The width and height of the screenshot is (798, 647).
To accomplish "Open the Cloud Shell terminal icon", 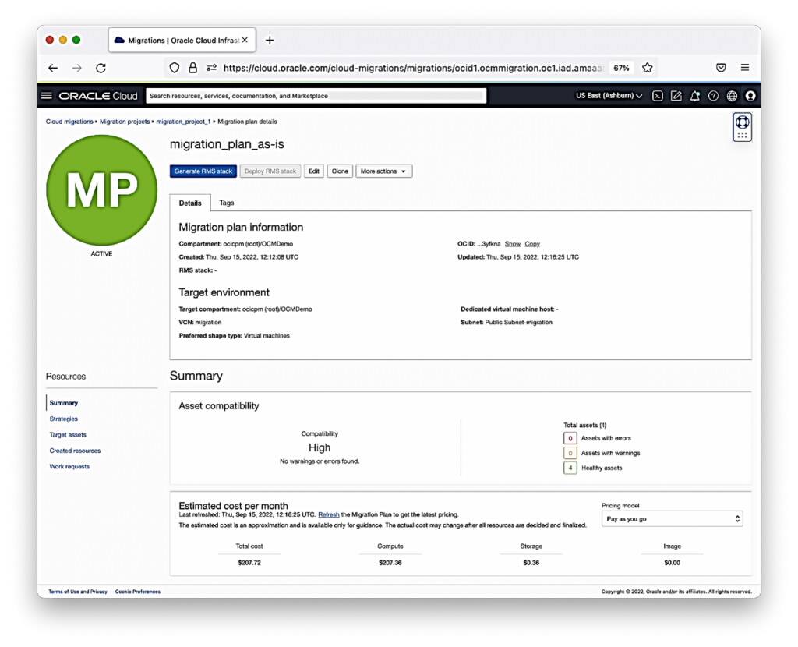I will coord(657,95).
